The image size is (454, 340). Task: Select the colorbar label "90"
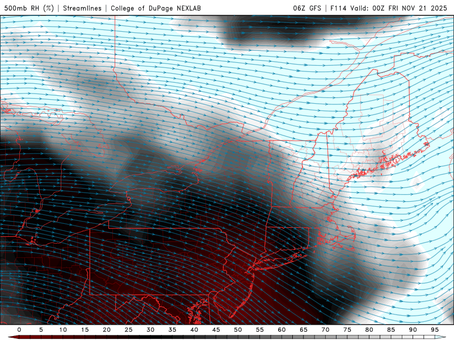point(413,330)
